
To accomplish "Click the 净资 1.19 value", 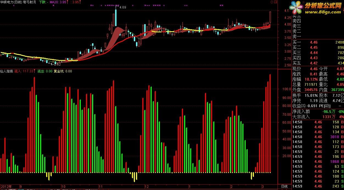I will pyautogui.click(x=314, y=101).
